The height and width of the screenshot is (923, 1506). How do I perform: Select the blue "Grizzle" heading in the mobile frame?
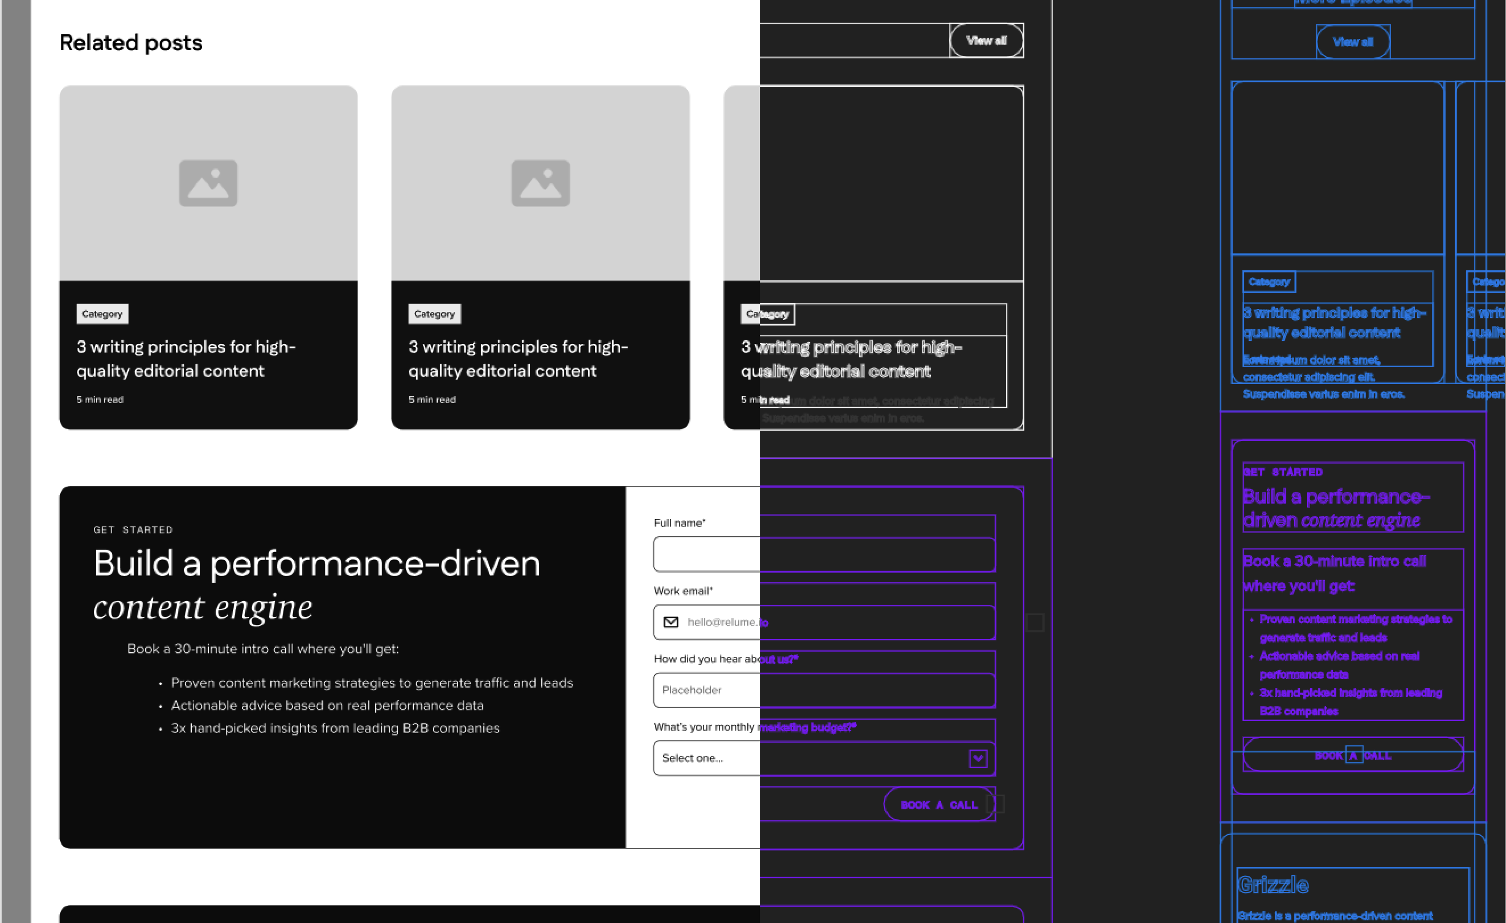click(1273, 885)
